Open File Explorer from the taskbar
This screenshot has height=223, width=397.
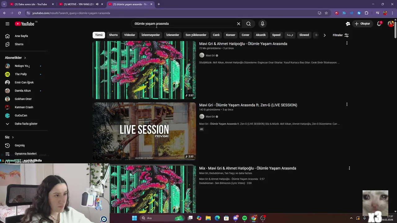pyautogui.click(x=208, y=218)
